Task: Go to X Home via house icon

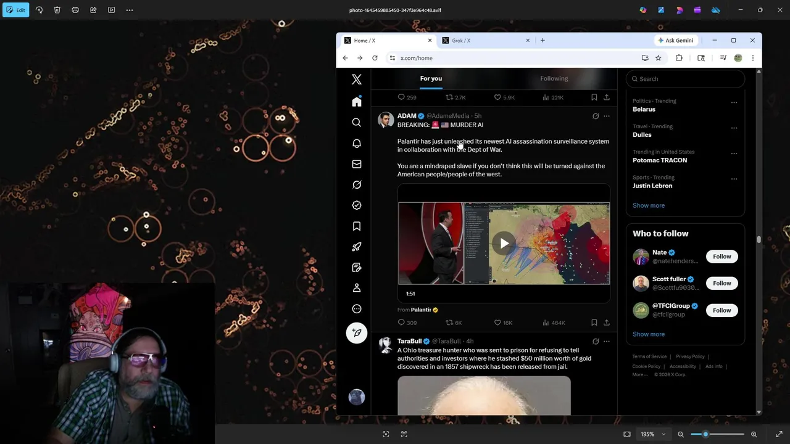Action: point(357,102)
